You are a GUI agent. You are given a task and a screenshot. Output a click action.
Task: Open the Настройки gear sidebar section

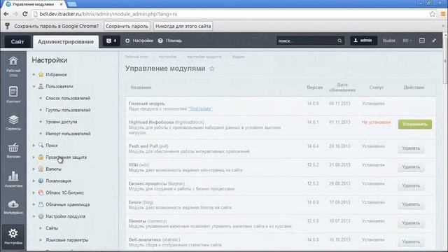[13, 237]
